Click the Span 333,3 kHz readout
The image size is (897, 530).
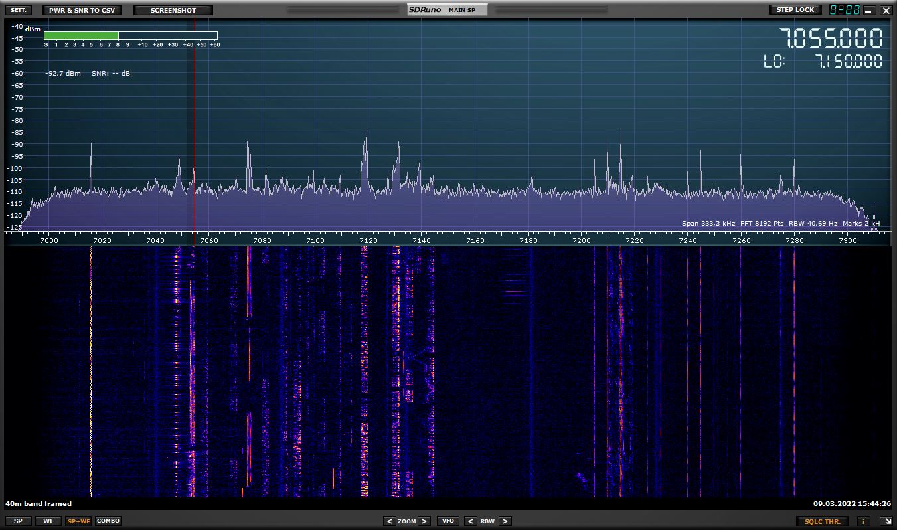click(708, 224)
